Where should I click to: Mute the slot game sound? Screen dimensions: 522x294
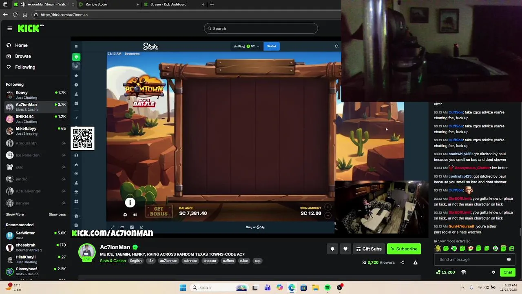click(x=135, y=215)
